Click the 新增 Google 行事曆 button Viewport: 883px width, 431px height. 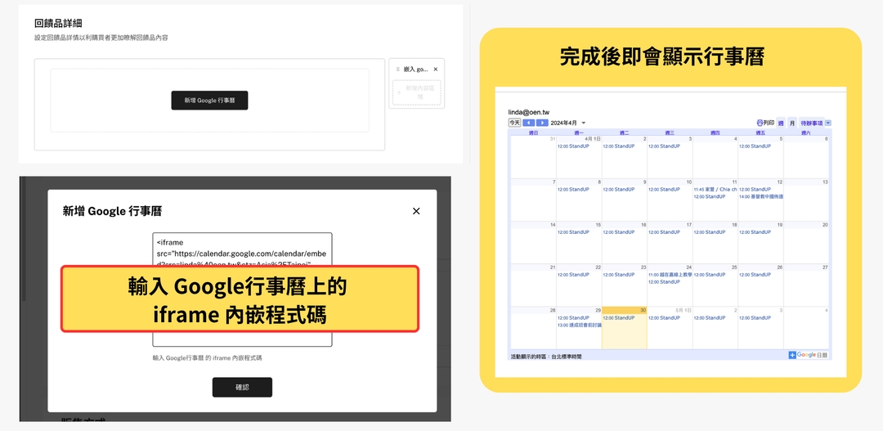[x=209, y=101]
